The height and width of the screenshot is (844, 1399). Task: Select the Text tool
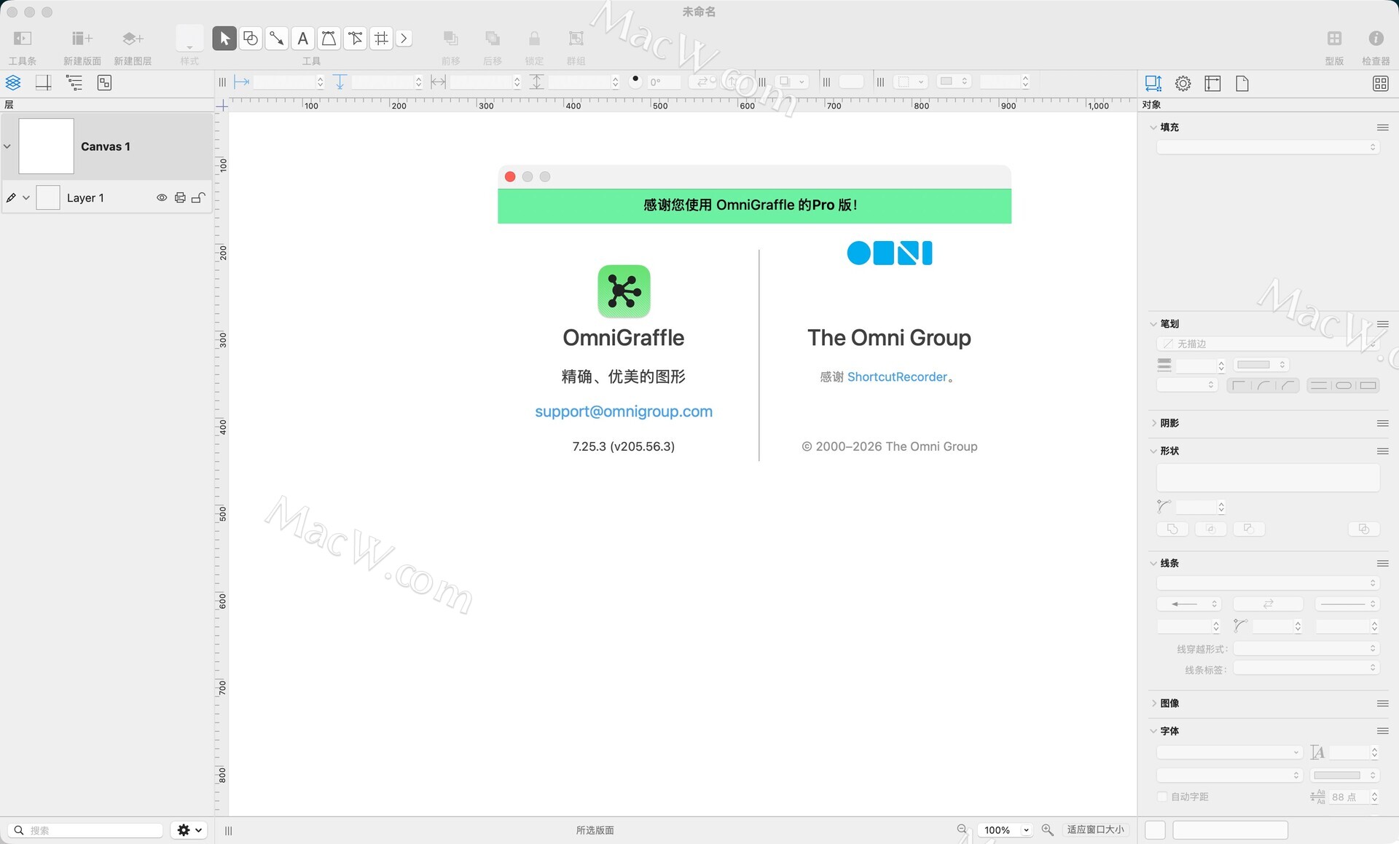(303, 39)
